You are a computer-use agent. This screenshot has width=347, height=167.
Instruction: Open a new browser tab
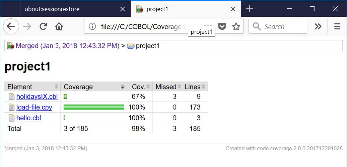(250, 9)
